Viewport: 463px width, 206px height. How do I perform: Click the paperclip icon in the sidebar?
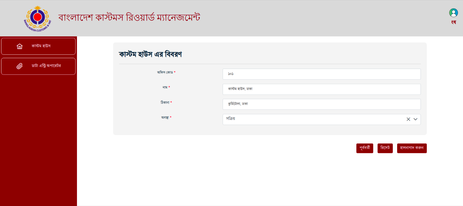19,66
